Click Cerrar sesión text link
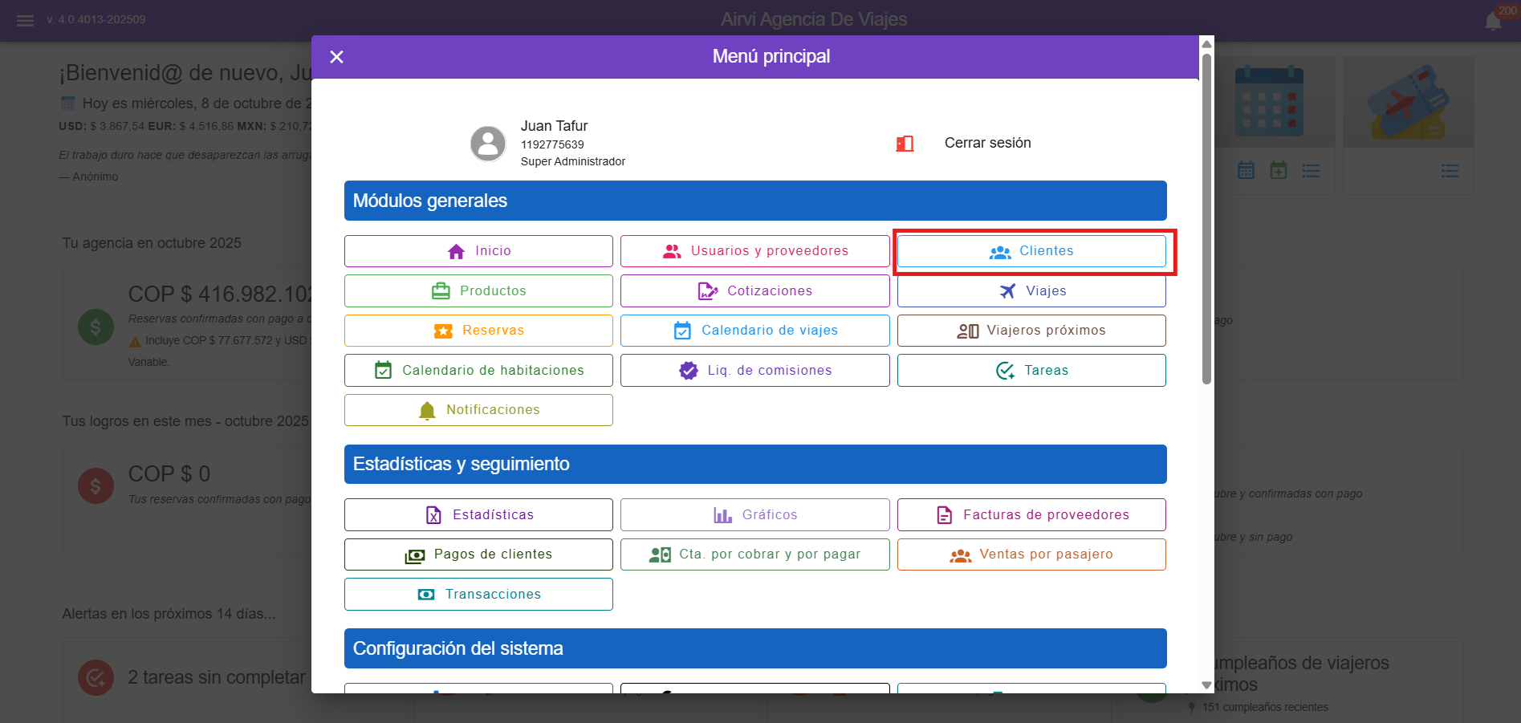This screenshot has height=723, width=1521. tap(987, 143)
